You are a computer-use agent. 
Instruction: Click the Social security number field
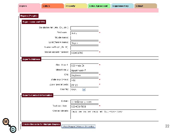pos(84,53)
